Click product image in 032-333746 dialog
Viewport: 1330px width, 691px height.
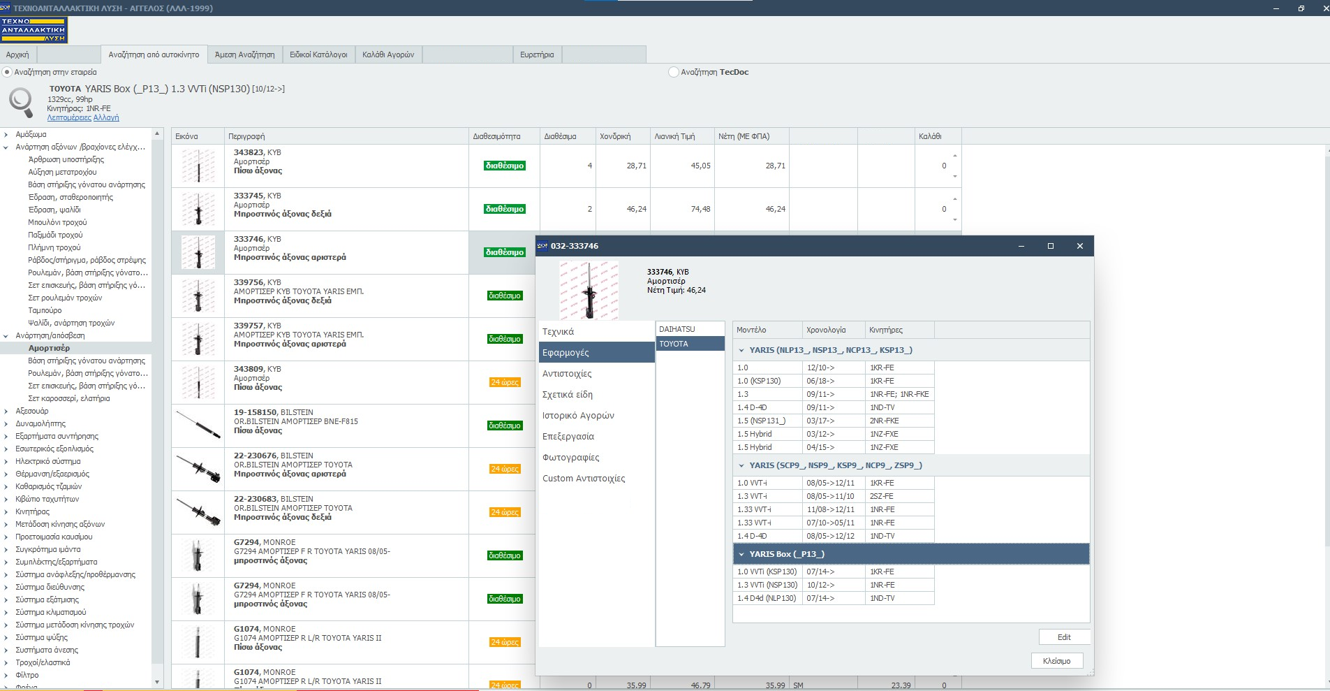point(589,290)
